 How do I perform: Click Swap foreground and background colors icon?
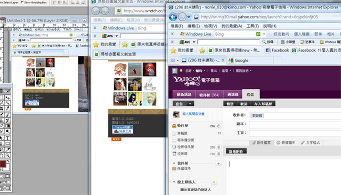(9, 161)
